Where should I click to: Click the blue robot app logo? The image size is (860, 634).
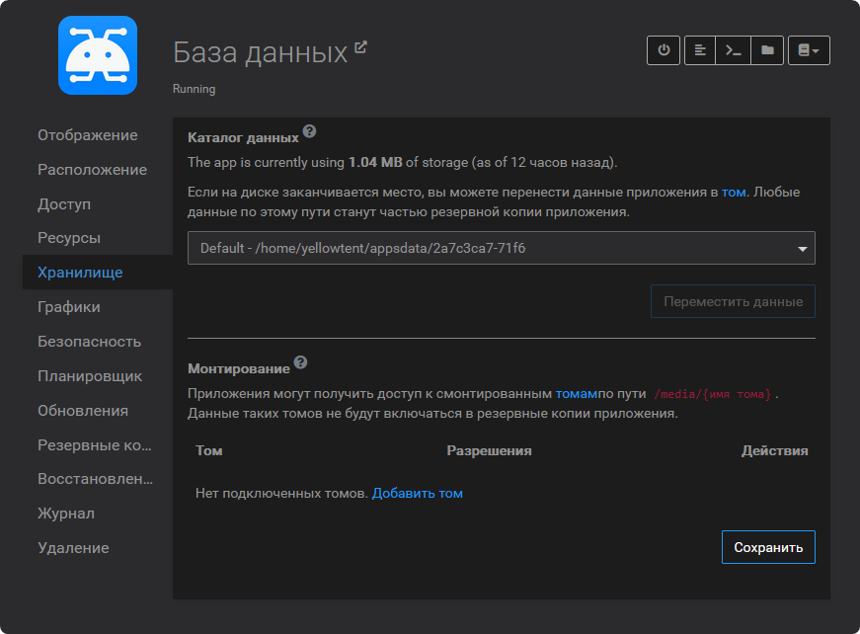(x=98, y=55)
